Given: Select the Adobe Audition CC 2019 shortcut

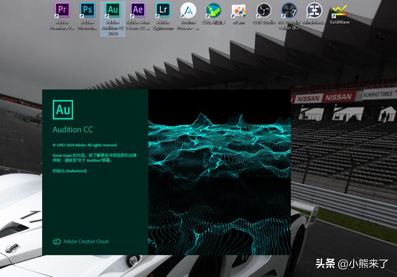Looking at the screenshot, I should click(x=113, y=19).
